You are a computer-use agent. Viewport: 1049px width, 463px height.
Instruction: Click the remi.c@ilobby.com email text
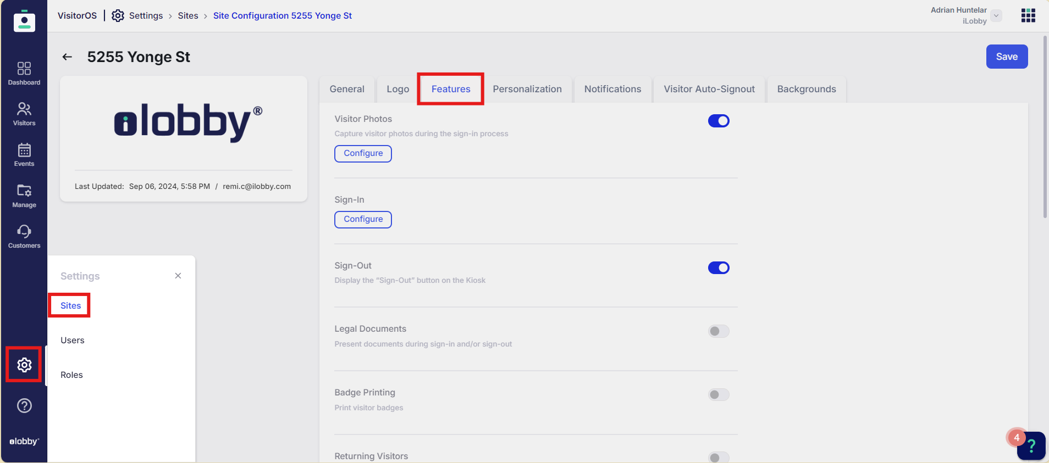point(257,187)
